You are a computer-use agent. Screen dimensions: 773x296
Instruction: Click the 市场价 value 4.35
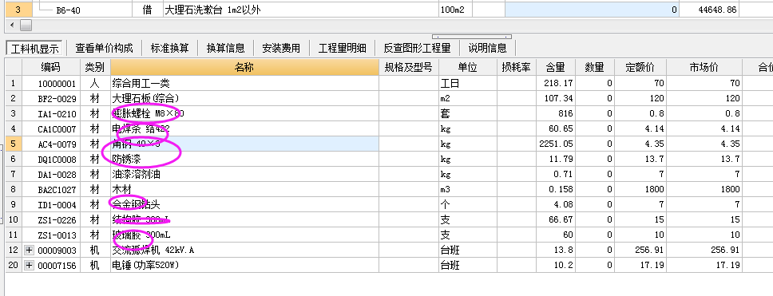(704, 144)
